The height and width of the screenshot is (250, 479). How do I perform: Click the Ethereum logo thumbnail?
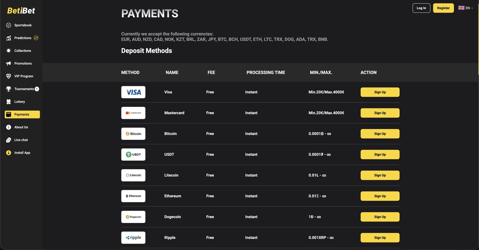[x=133, y=196]
